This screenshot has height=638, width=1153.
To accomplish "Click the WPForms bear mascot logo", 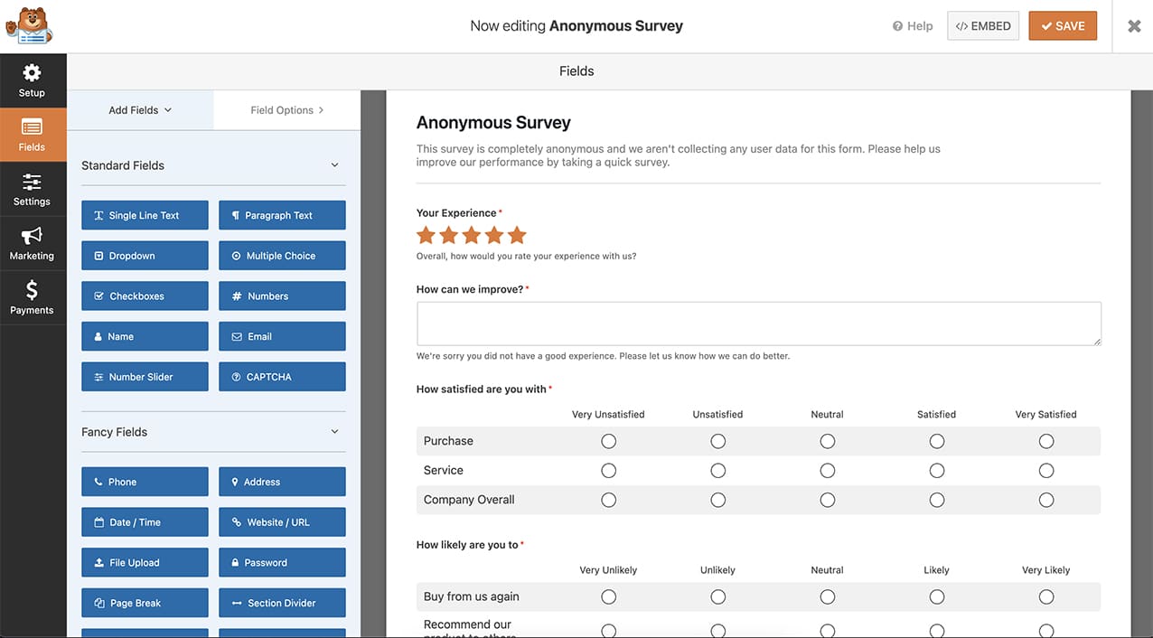I will coord(29,26).
